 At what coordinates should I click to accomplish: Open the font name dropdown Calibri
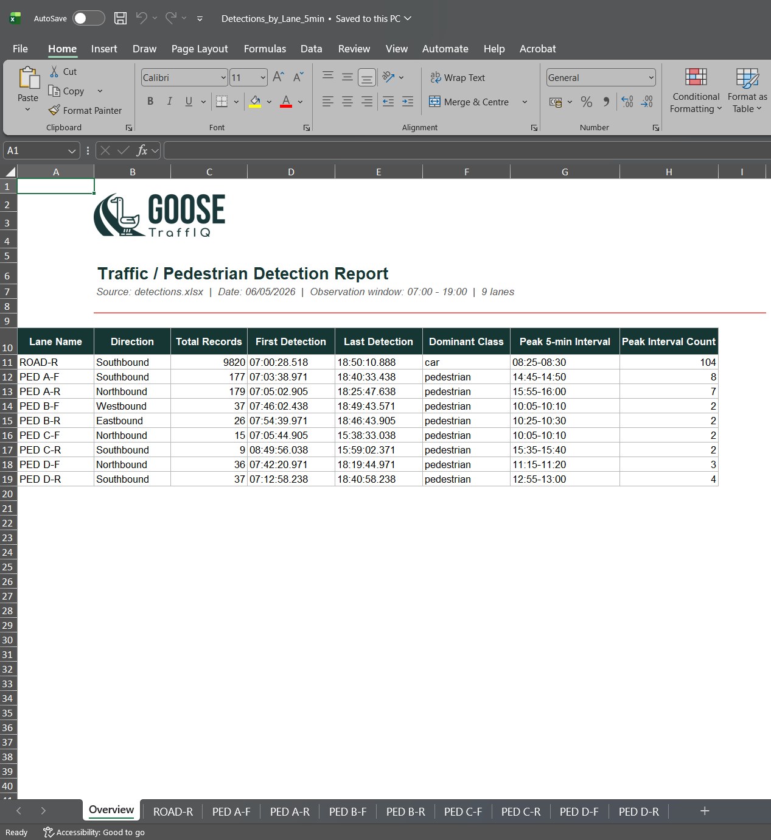pos(223,77)
